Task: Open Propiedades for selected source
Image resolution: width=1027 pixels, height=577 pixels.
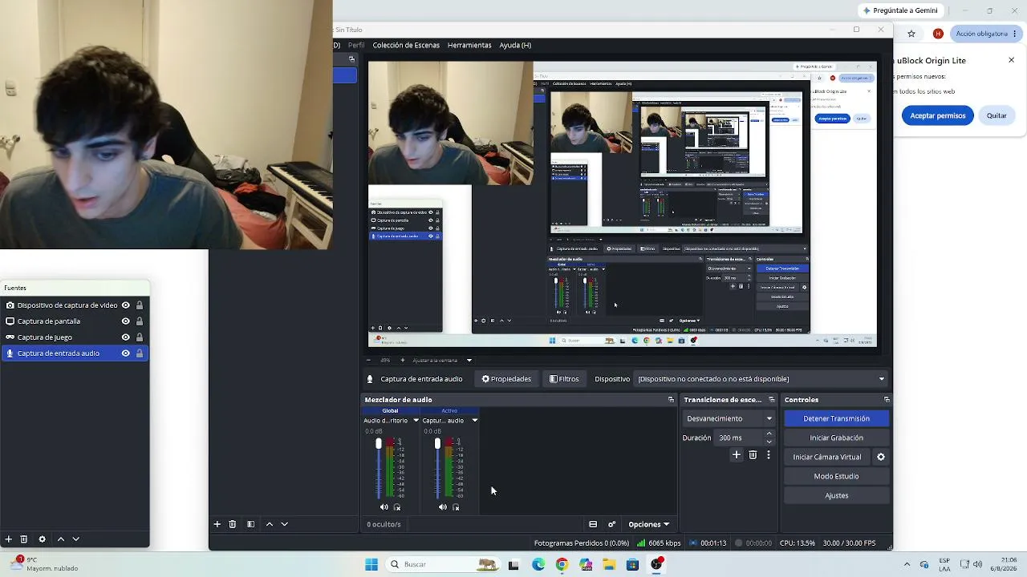Action: coord(506,379)
